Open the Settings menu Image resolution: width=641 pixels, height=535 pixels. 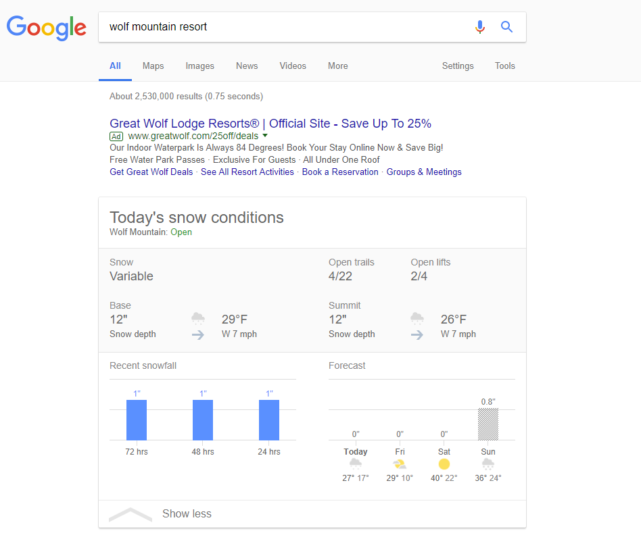458,66
